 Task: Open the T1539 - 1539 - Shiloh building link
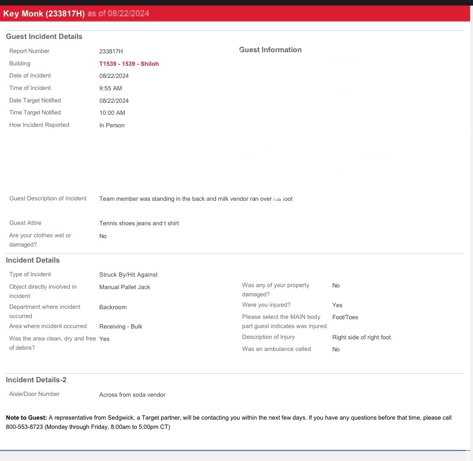pyautogui.click(x=129, y=64)
